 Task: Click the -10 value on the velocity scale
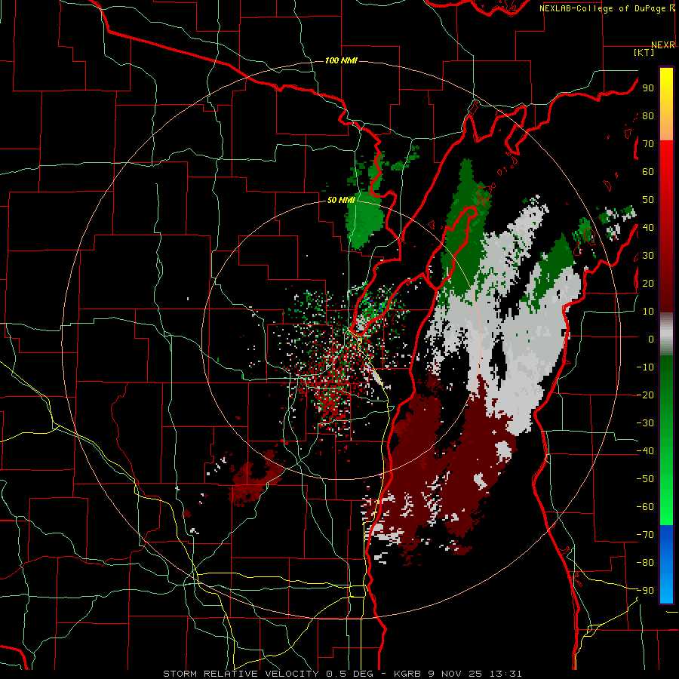645,367
